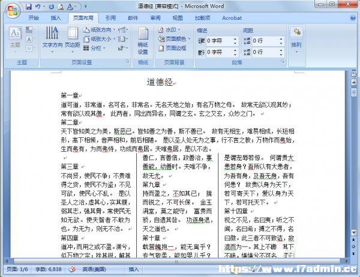
Task: Open 页面颜色 page color dropdown
Action: click(x=174, y=39)
